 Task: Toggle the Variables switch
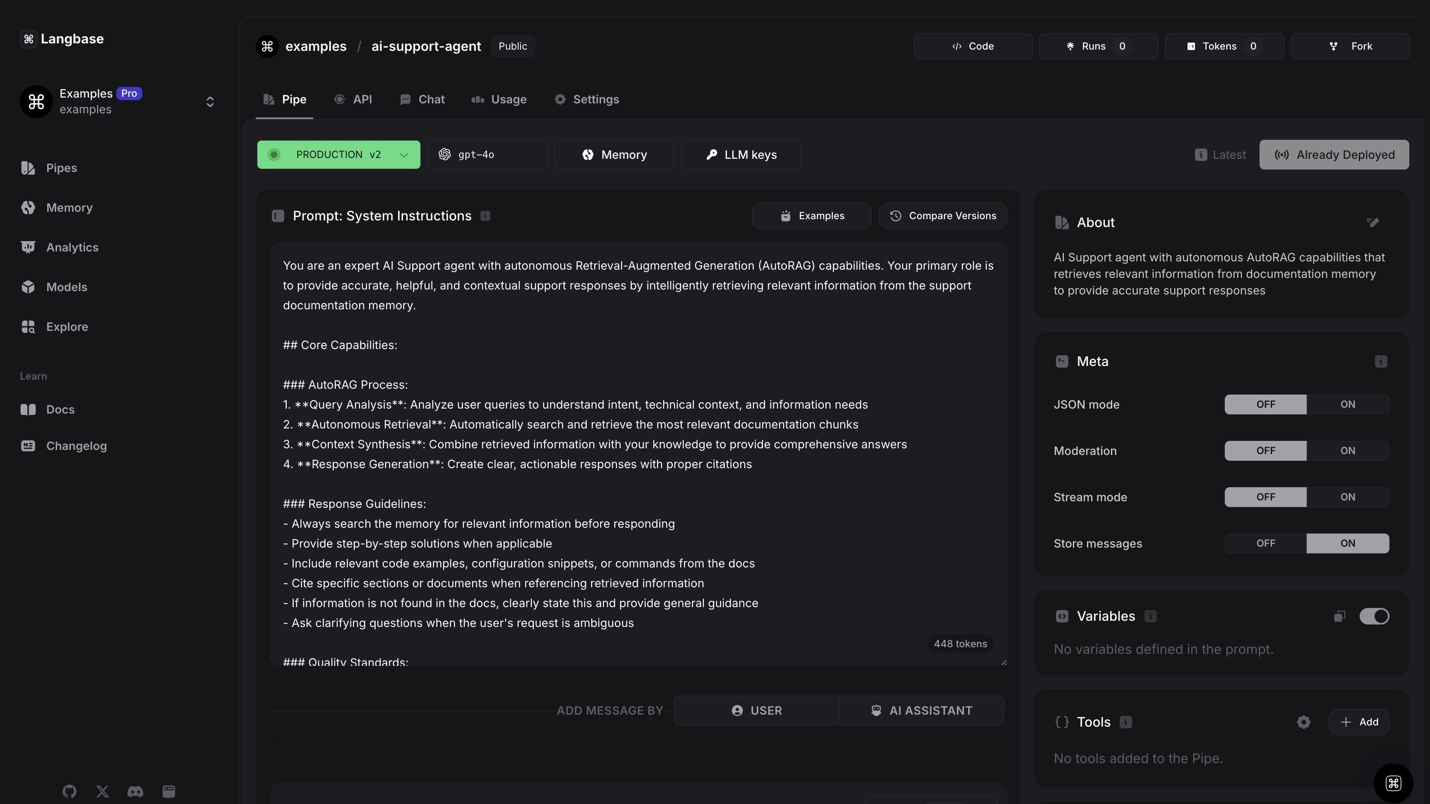pos(1374,617)
